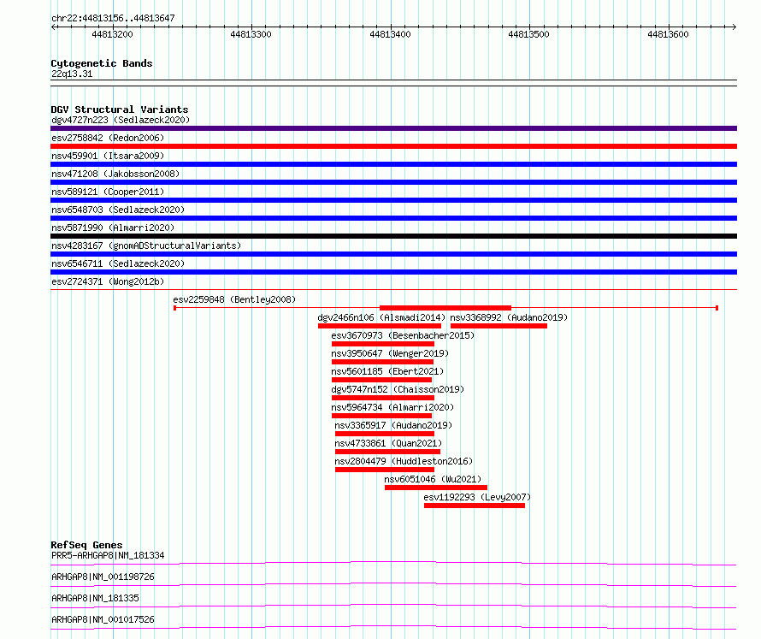Click the blue bar under nsv459901
Screen dimensions: 761x639
pos(393,164)
